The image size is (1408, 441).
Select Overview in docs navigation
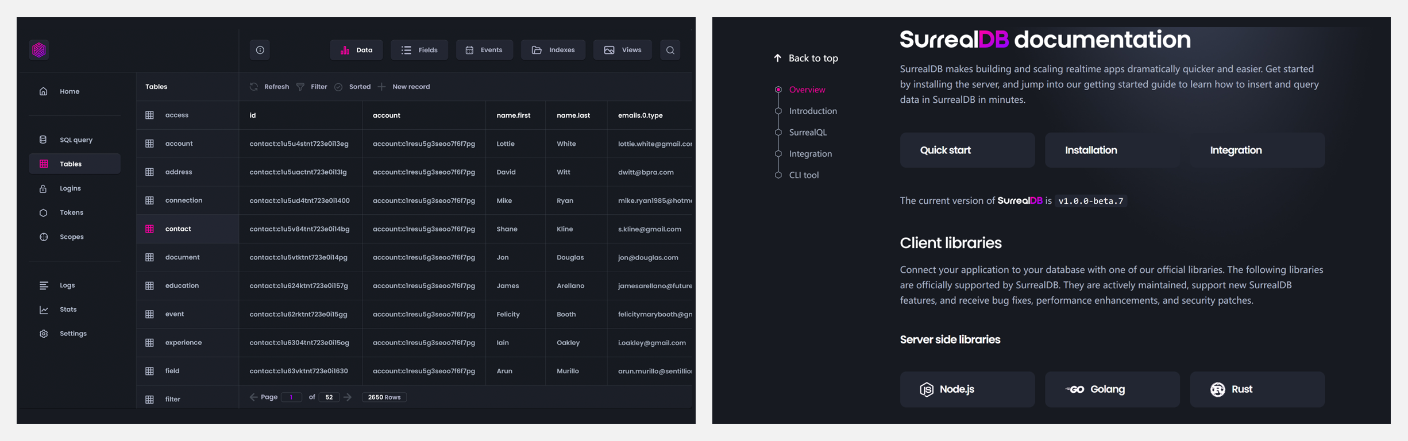807,90
